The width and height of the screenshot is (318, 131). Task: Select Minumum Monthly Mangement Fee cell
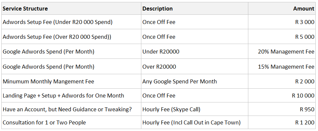pos(71,81)
